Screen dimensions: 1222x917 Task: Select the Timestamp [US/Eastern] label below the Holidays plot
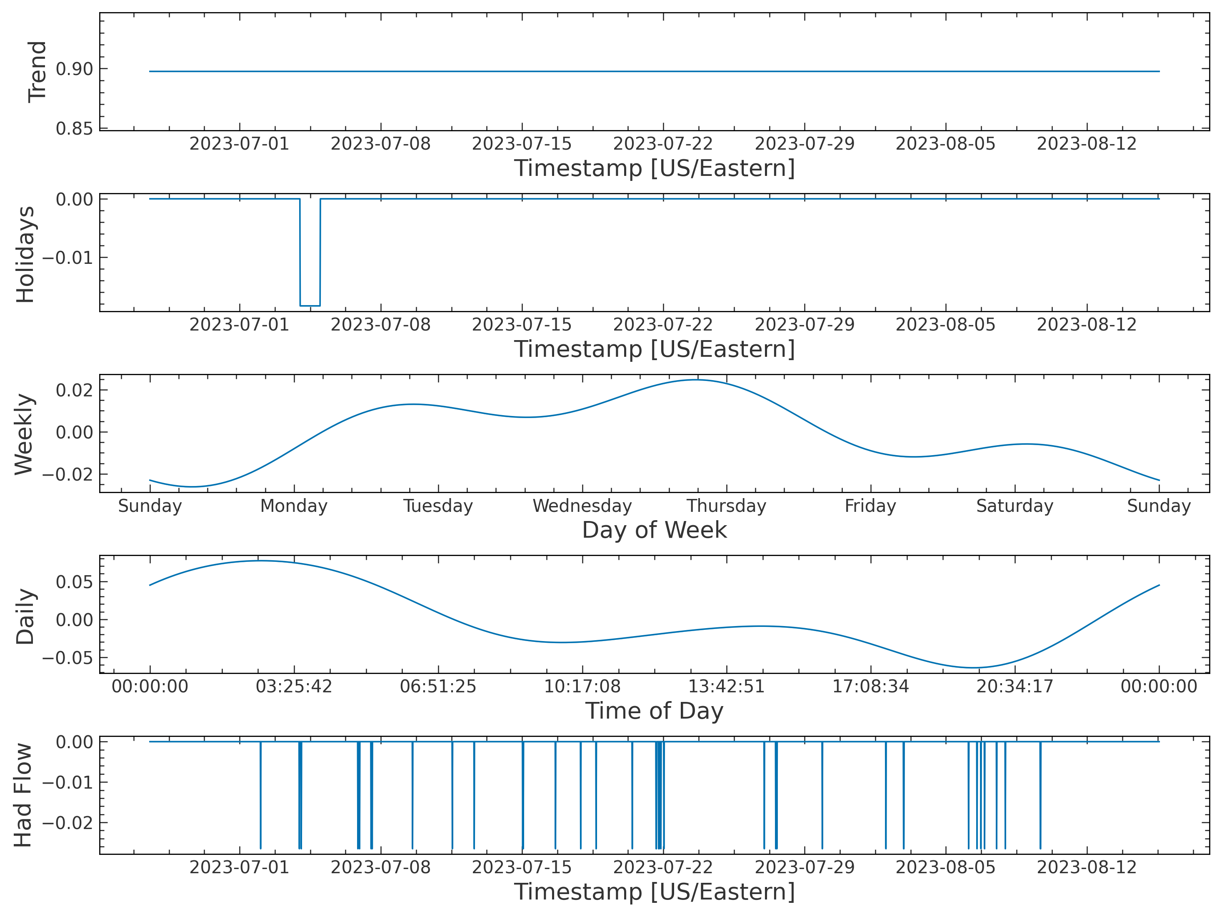pyautogui.click(x=655, y=349)
